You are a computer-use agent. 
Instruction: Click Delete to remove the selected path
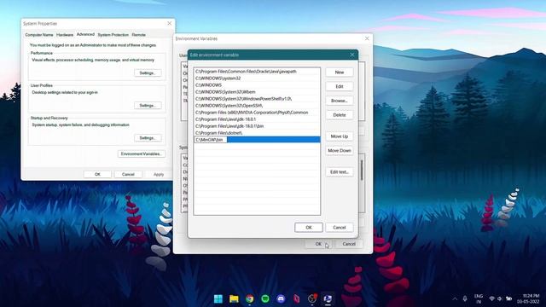340,115
